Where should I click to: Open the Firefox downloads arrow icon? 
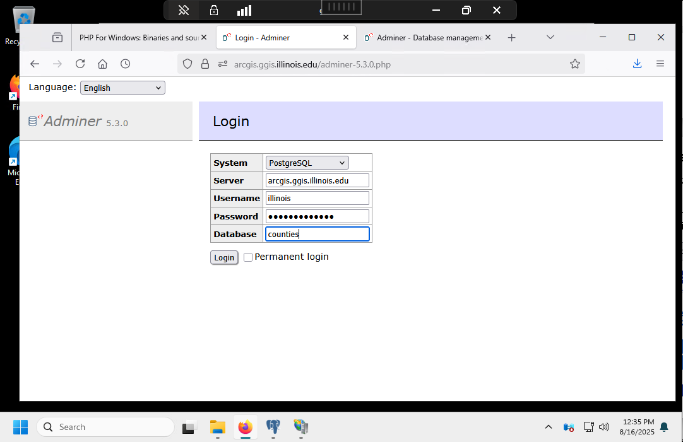(637, 64)
